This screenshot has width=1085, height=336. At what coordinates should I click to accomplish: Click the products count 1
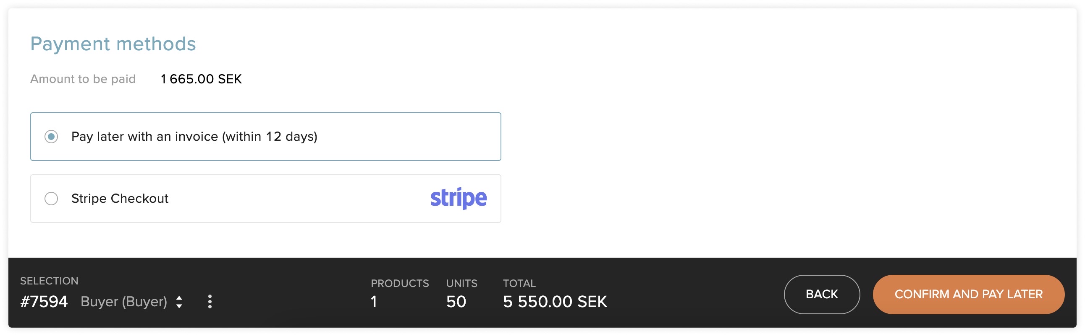[x=374, y=302]
